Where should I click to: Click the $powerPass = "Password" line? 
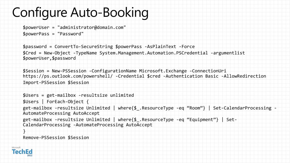click(x=53, y=34)
